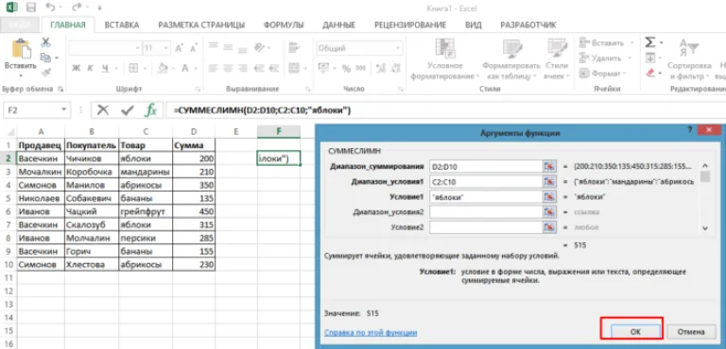Click the center align text icon
Viewport: 726px width, 349px height.
(227, 68)
